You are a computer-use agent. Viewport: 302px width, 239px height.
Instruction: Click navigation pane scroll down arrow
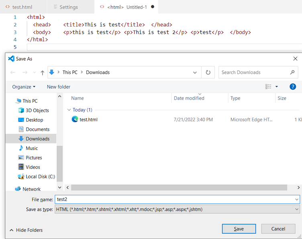[60, 188]
